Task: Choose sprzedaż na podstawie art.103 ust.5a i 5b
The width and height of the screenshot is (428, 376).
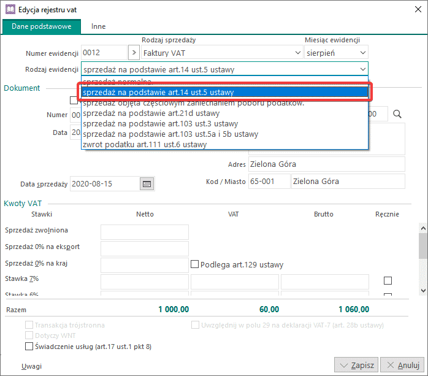Action: point(224,134)
